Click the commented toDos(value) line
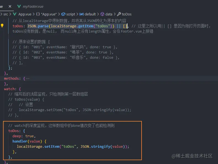The image size is (218, 164). click(26, 100)
